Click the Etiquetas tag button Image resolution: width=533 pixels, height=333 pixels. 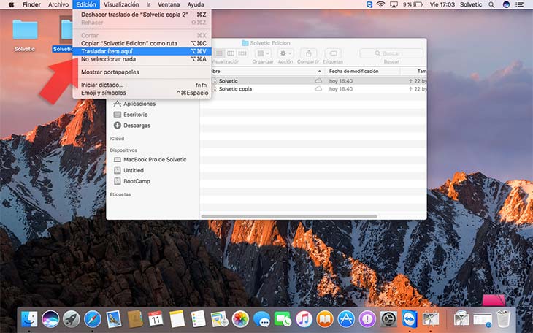coord(333,53)
